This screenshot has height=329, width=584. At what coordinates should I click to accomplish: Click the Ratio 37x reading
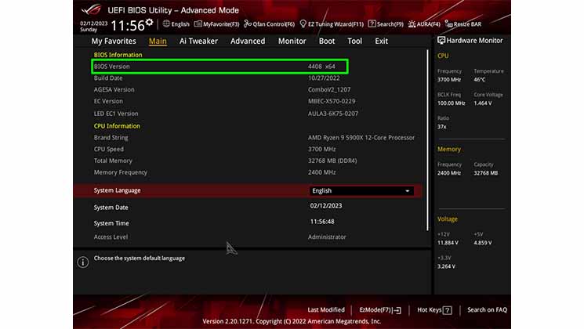point(442,127)
